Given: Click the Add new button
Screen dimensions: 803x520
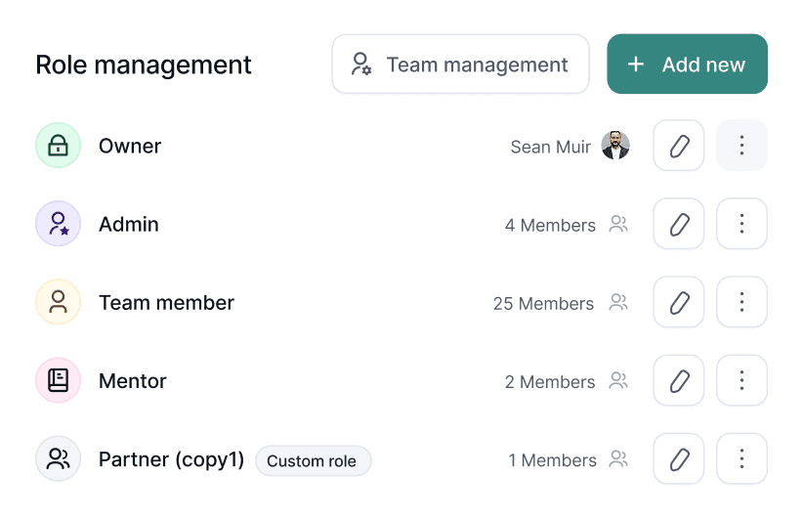Looking at the screenshot, I should click(x=687, y=65).
